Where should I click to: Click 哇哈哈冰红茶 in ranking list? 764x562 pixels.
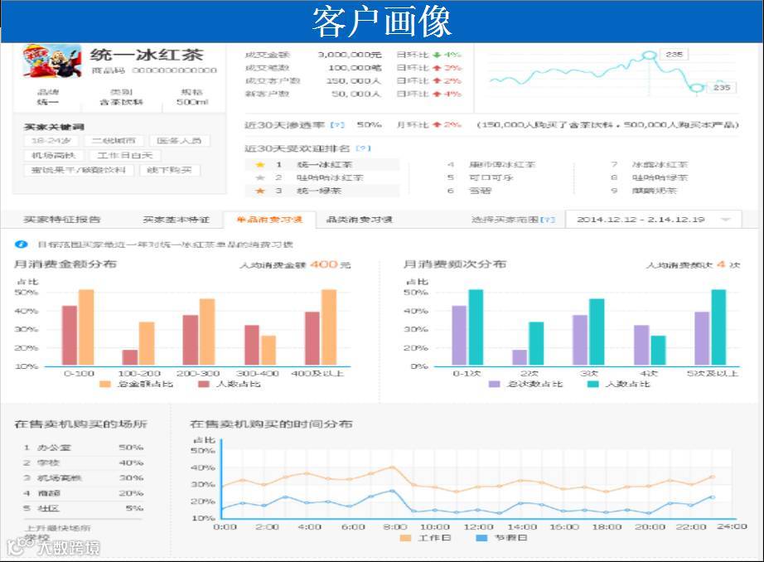click(330, 177)
